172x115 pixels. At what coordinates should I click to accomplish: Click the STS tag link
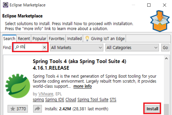point(113,100)
